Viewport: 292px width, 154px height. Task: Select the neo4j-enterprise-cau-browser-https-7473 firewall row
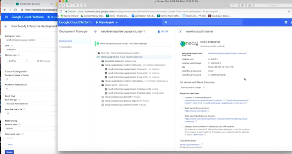[133, 101]
